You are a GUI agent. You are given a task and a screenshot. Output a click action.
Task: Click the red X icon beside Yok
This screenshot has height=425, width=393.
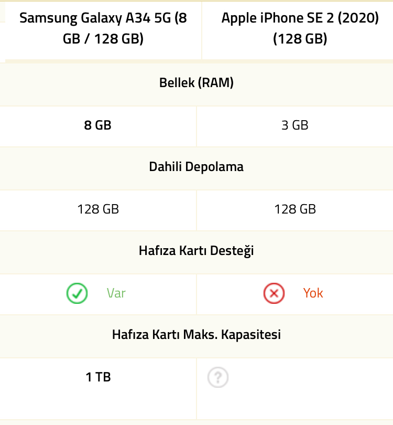pos(274,293)
